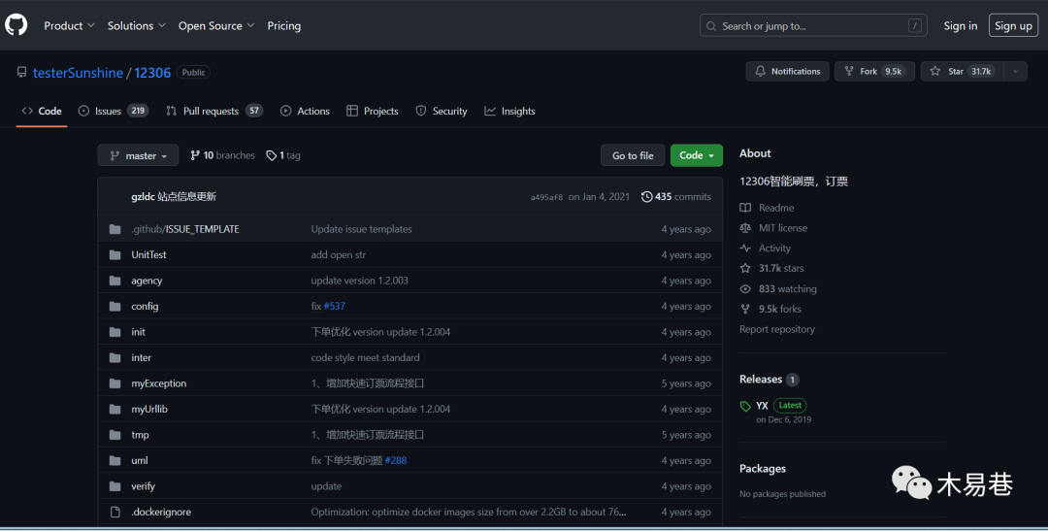Open commit hash a495af8
Image resolution: width=1048 pixels, height=531 pixels.
pos(546,197)
